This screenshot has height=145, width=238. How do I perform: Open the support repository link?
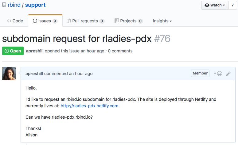(35, 5)
